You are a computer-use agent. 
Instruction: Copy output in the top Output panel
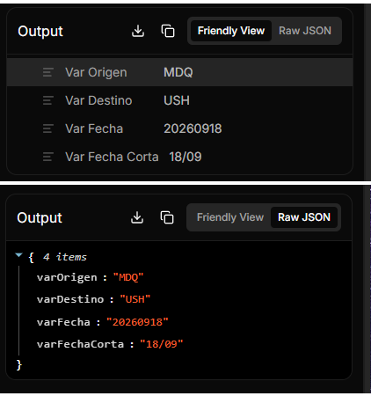coord(168,31)
